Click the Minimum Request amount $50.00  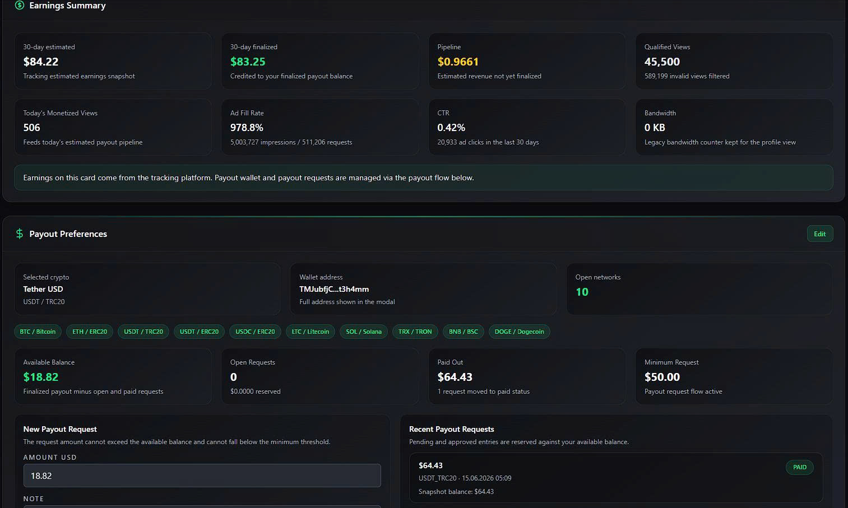[662, 377]
